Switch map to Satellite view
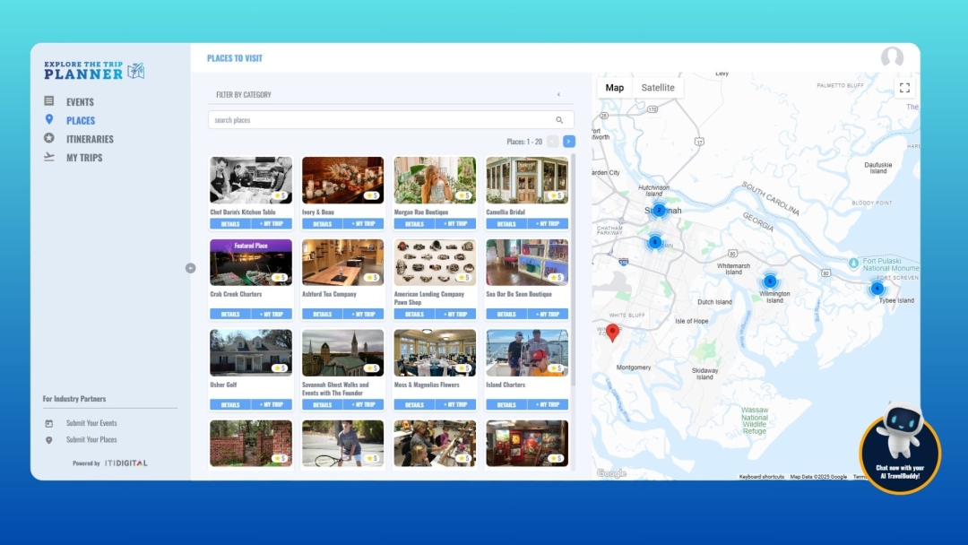968x545 pixels. (658, 88)
